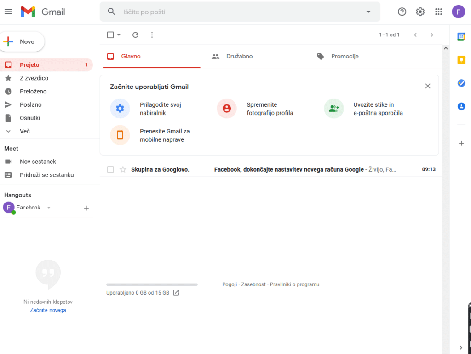Add a Hangouts contact with the plus icon
This screenshot has height=354, width=471.
86,208
